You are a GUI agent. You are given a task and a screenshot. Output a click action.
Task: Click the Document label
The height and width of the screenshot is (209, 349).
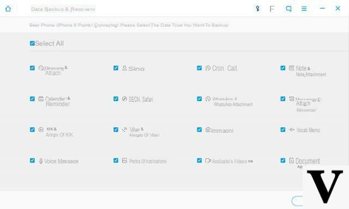tap(308, 161)
